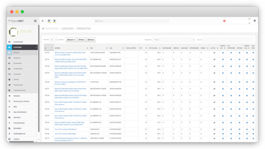Click the Clientes sidebar icon
This screenshot has height=149, width=265.
pos(9,79)
